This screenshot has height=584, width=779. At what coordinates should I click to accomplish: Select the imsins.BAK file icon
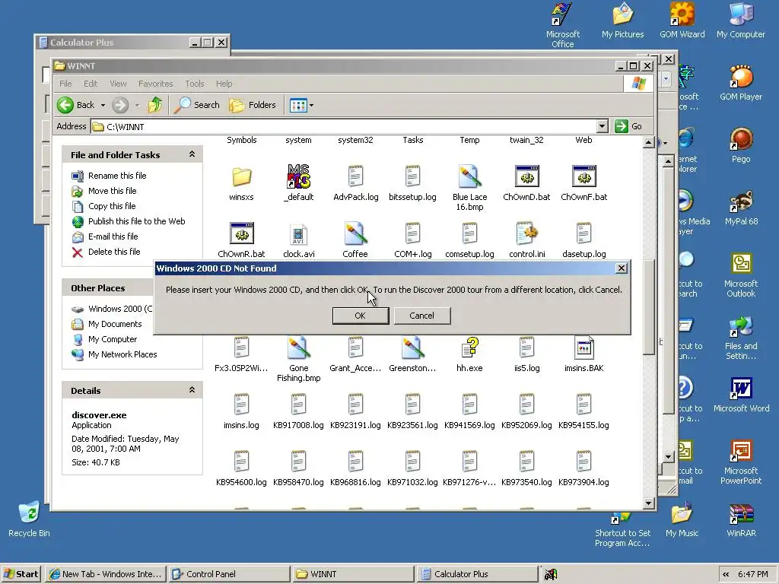tap(583, 348)
